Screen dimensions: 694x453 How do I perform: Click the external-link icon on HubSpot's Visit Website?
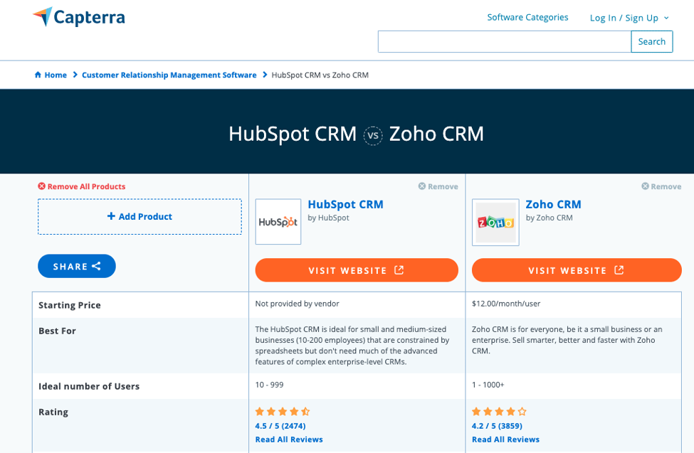(398, 270)
